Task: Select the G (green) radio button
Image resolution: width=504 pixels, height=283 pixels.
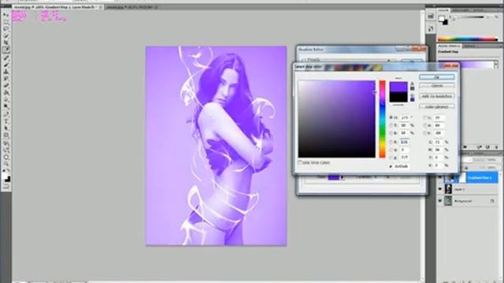Action: [391, 150]
